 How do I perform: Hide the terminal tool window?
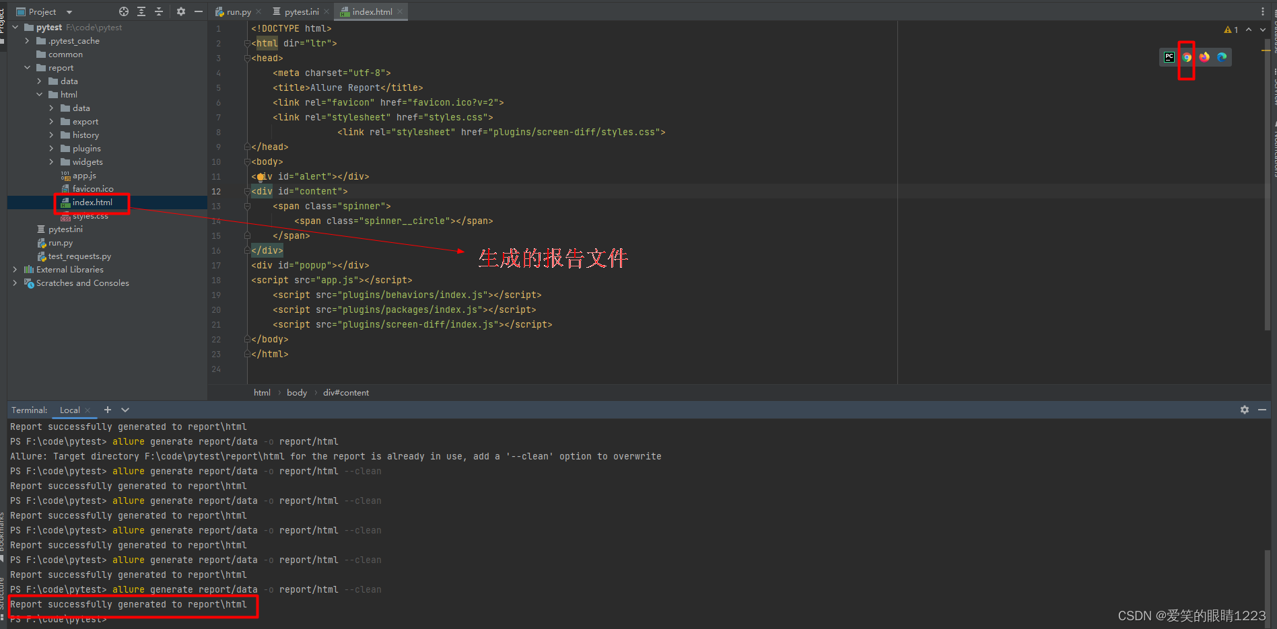(1262, 410)
